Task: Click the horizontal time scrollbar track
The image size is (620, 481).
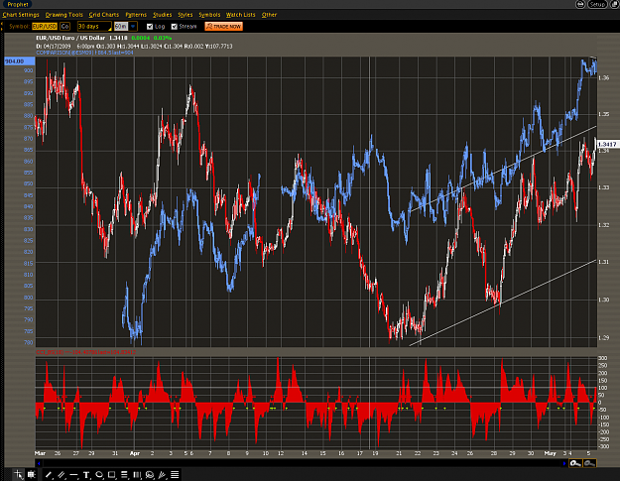Action: 302,463
